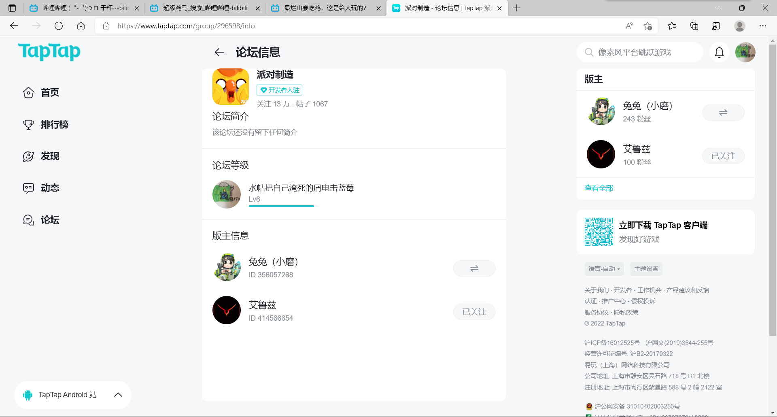This screenshot has width=777, height=417.
Task: Go to the browser home page
Action: click(x=81, y=26)
